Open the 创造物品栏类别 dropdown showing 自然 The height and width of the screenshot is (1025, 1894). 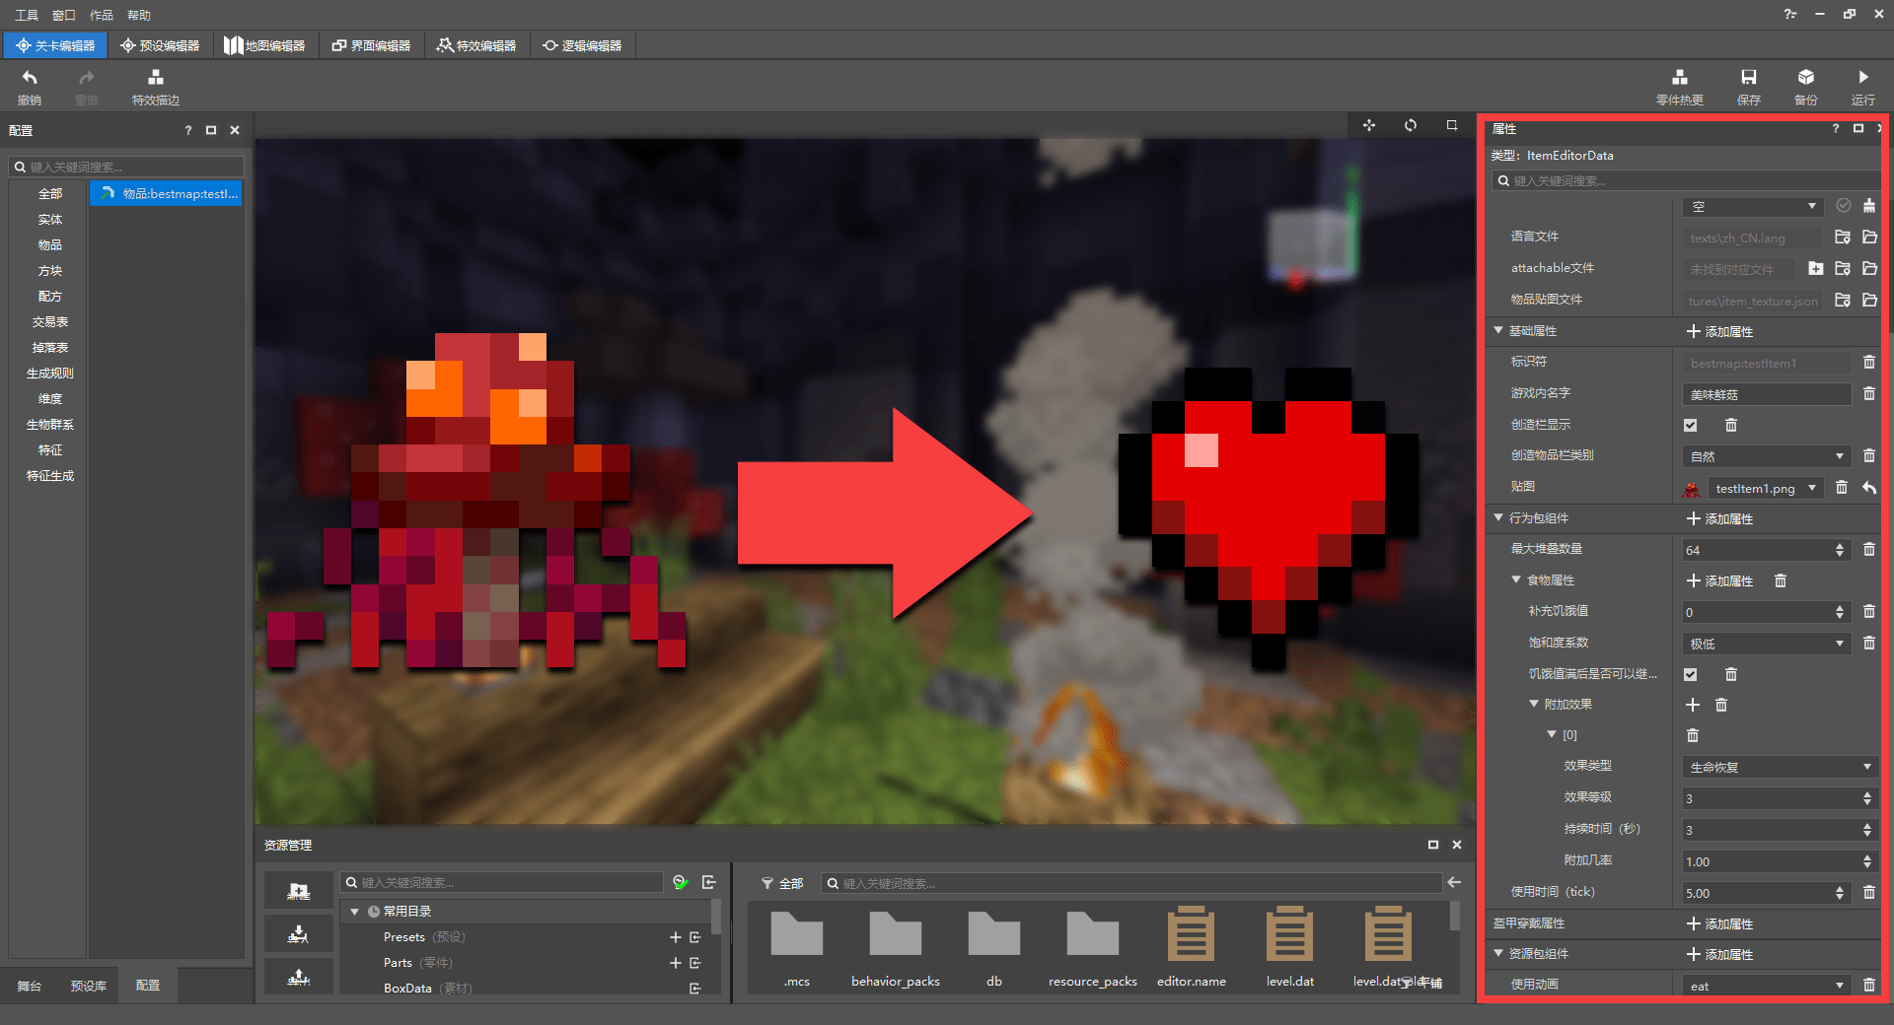click(1766, 456)
